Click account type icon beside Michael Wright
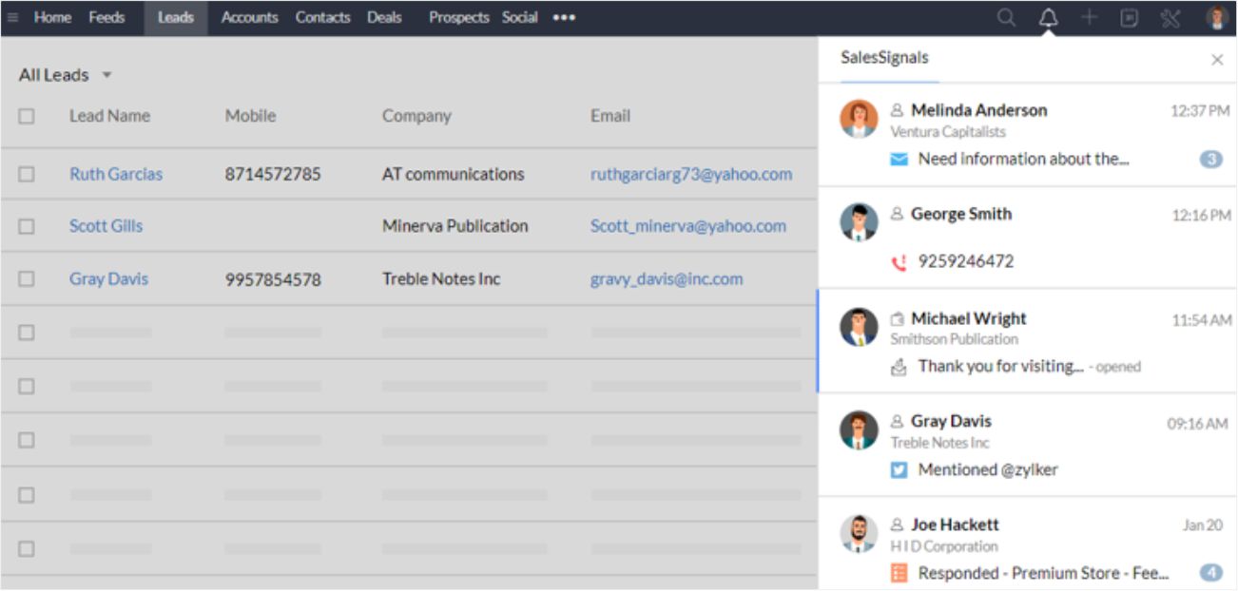 [x=897, y=318]
